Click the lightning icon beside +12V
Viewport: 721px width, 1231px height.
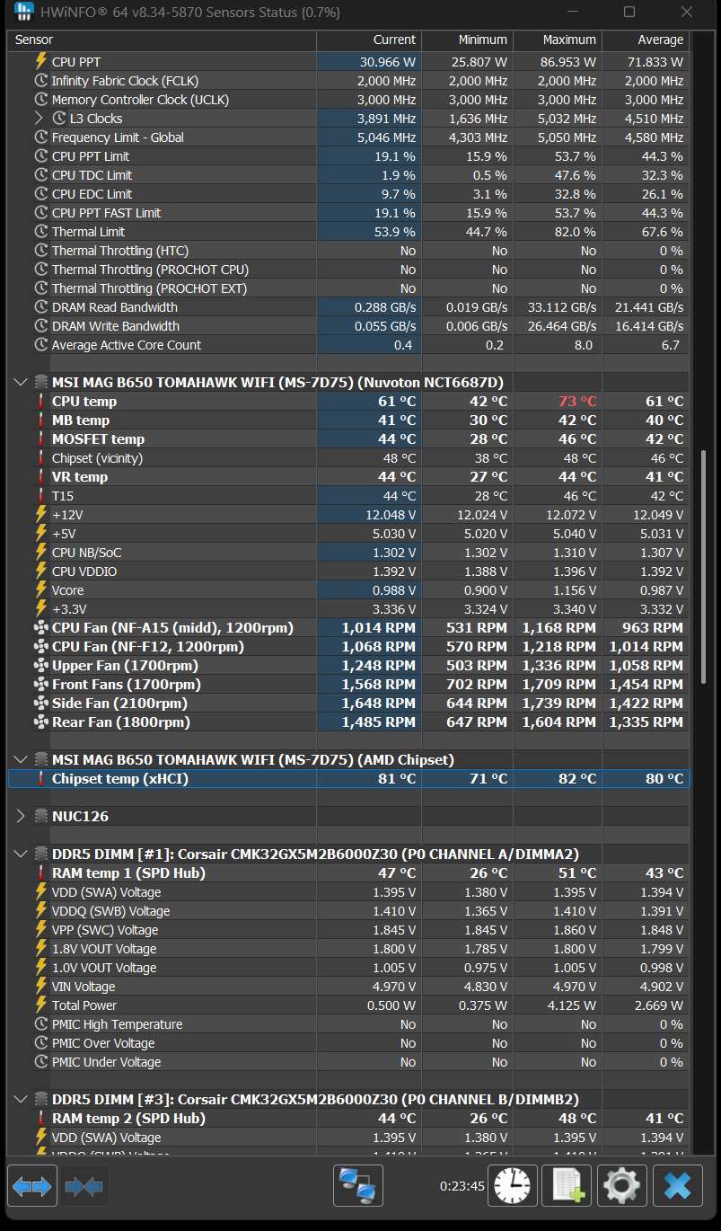point(40,515)
